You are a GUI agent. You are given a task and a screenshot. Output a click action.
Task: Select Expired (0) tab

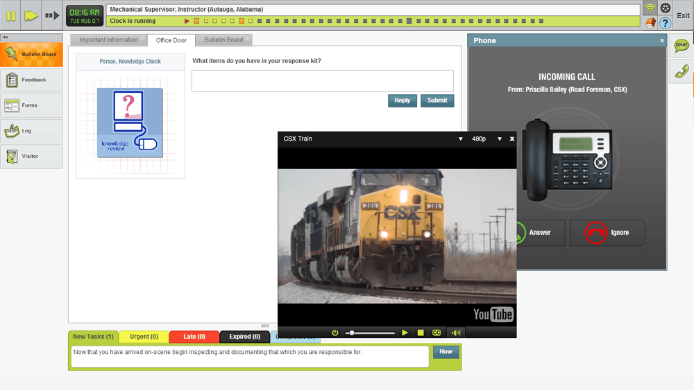point(245,337)
